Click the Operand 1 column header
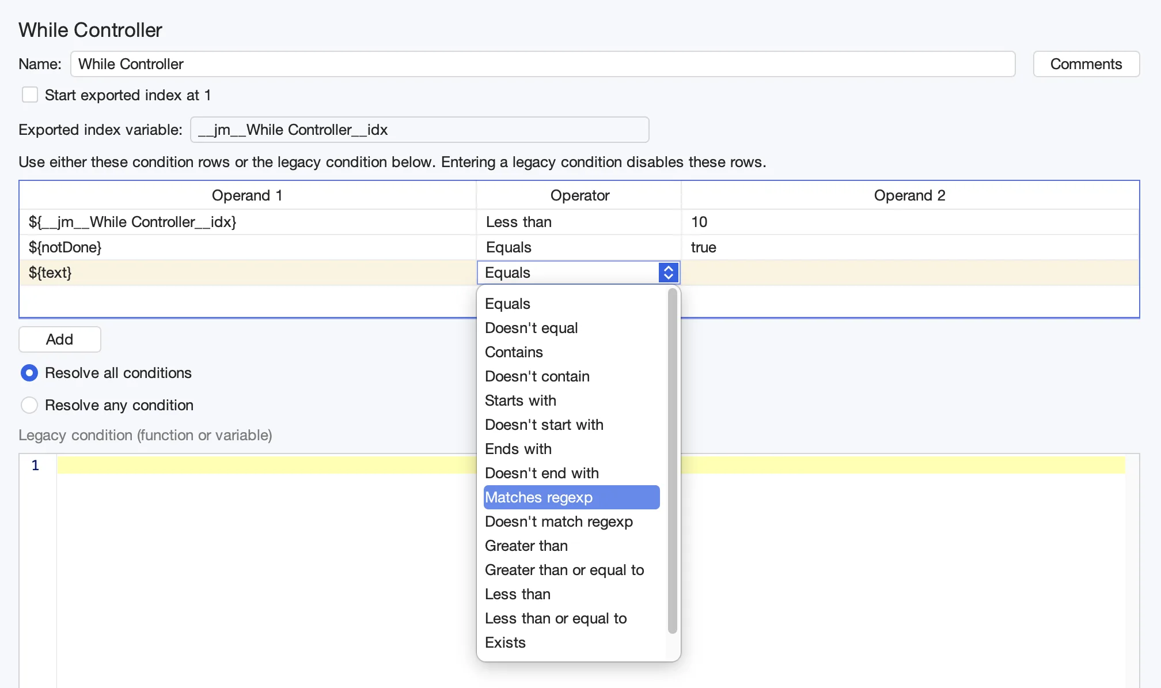 click(x=248, y=195)
